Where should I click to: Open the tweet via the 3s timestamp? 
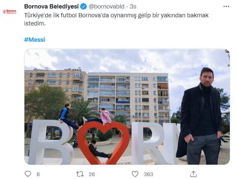(x=133, y=7)
